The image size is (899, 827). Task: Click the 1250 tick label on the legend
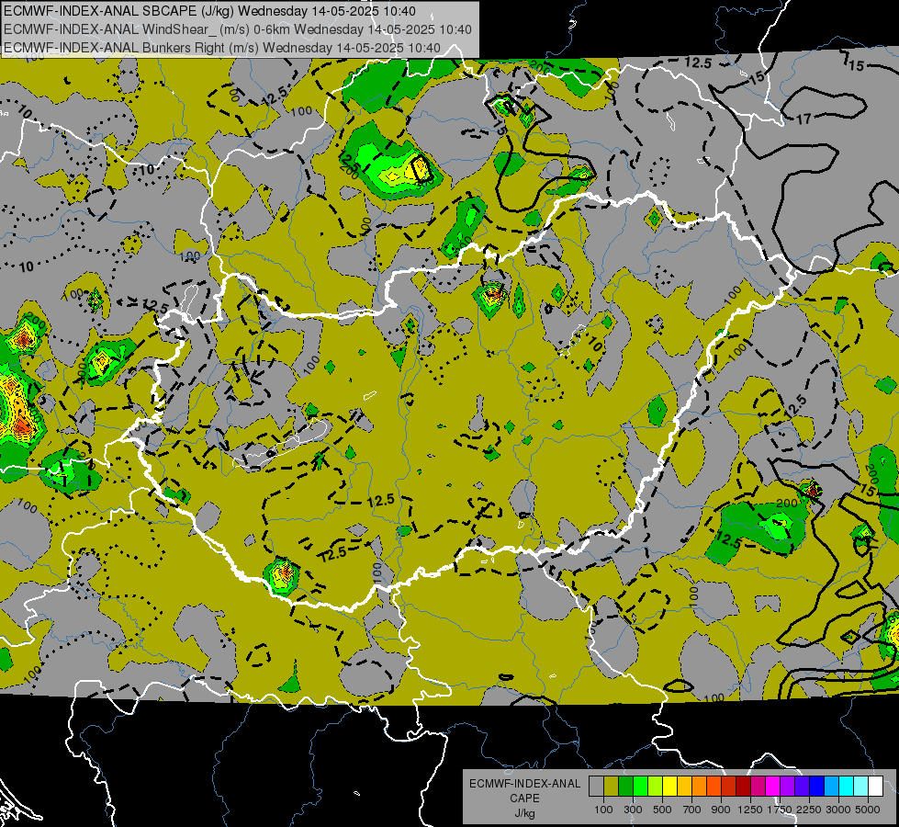coord(750,810)
